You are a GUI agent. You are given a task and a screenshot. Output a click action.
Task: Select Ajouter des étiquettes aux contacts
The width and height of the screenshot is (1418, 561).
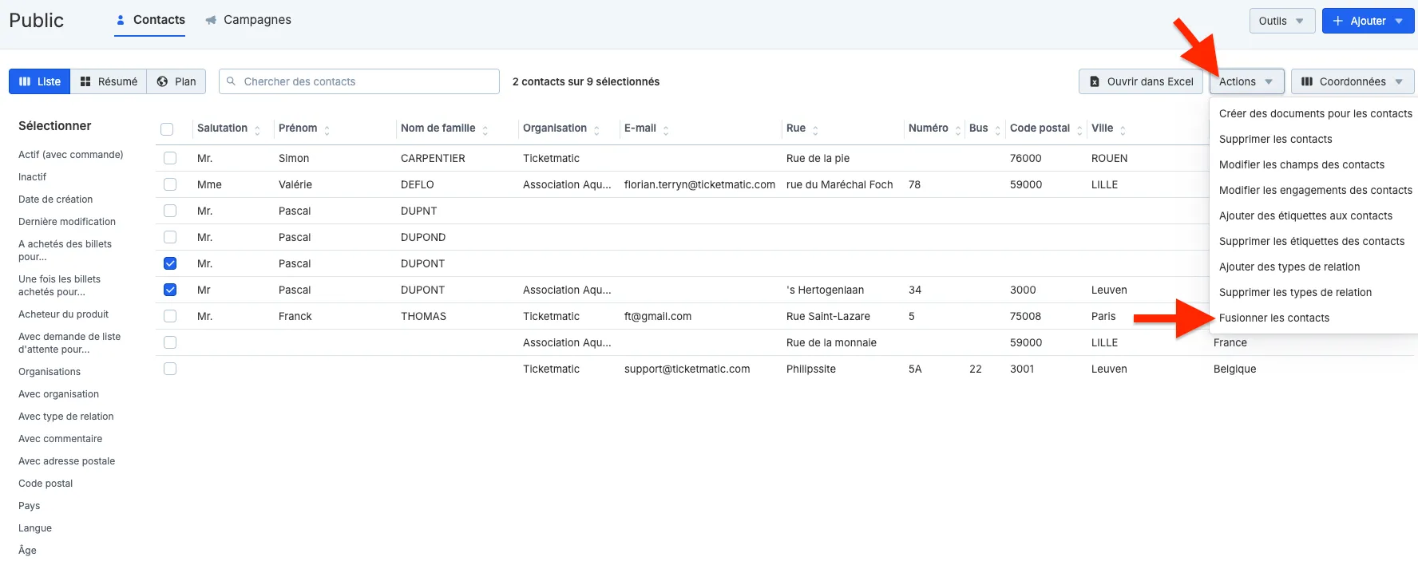point(1306,215)
